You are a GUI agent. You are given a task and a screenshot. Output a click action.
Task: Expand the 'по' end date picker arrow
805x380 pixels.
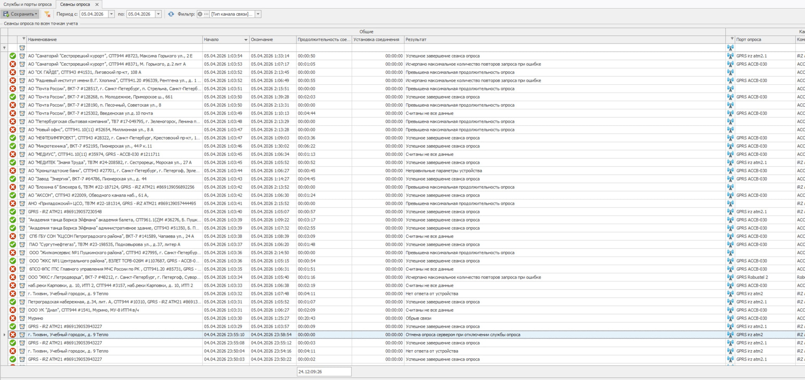[158, 14]
